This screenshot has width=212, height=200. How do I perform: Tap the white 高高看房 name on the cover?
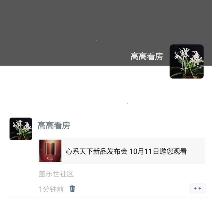[x=147, y=56]
